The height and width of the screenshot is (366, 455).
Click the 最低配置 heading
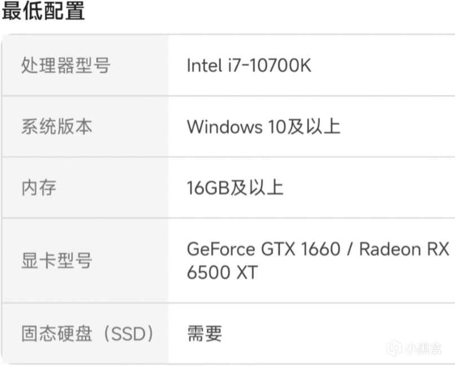[x=43, y=11]
